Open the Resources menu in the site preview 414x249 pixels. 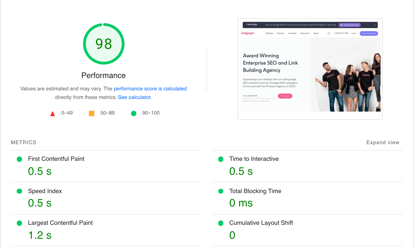[x=305, y=33]
